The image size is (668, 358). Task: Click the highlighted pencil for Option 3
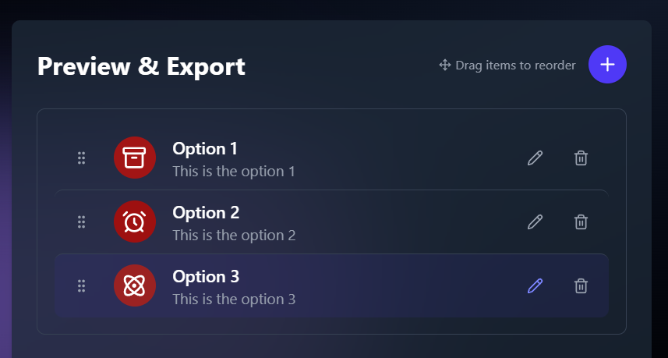tap(535, 286)
